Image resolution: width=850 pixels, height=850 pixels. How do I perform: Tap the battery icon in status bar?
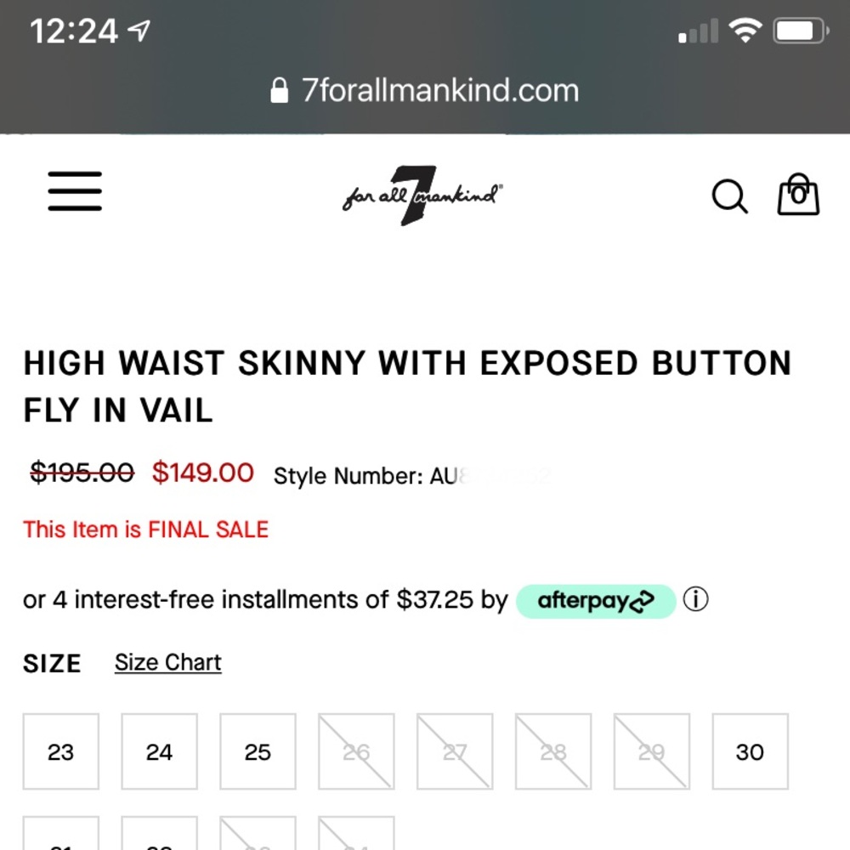pyautogui.click(x=800, y=33)
